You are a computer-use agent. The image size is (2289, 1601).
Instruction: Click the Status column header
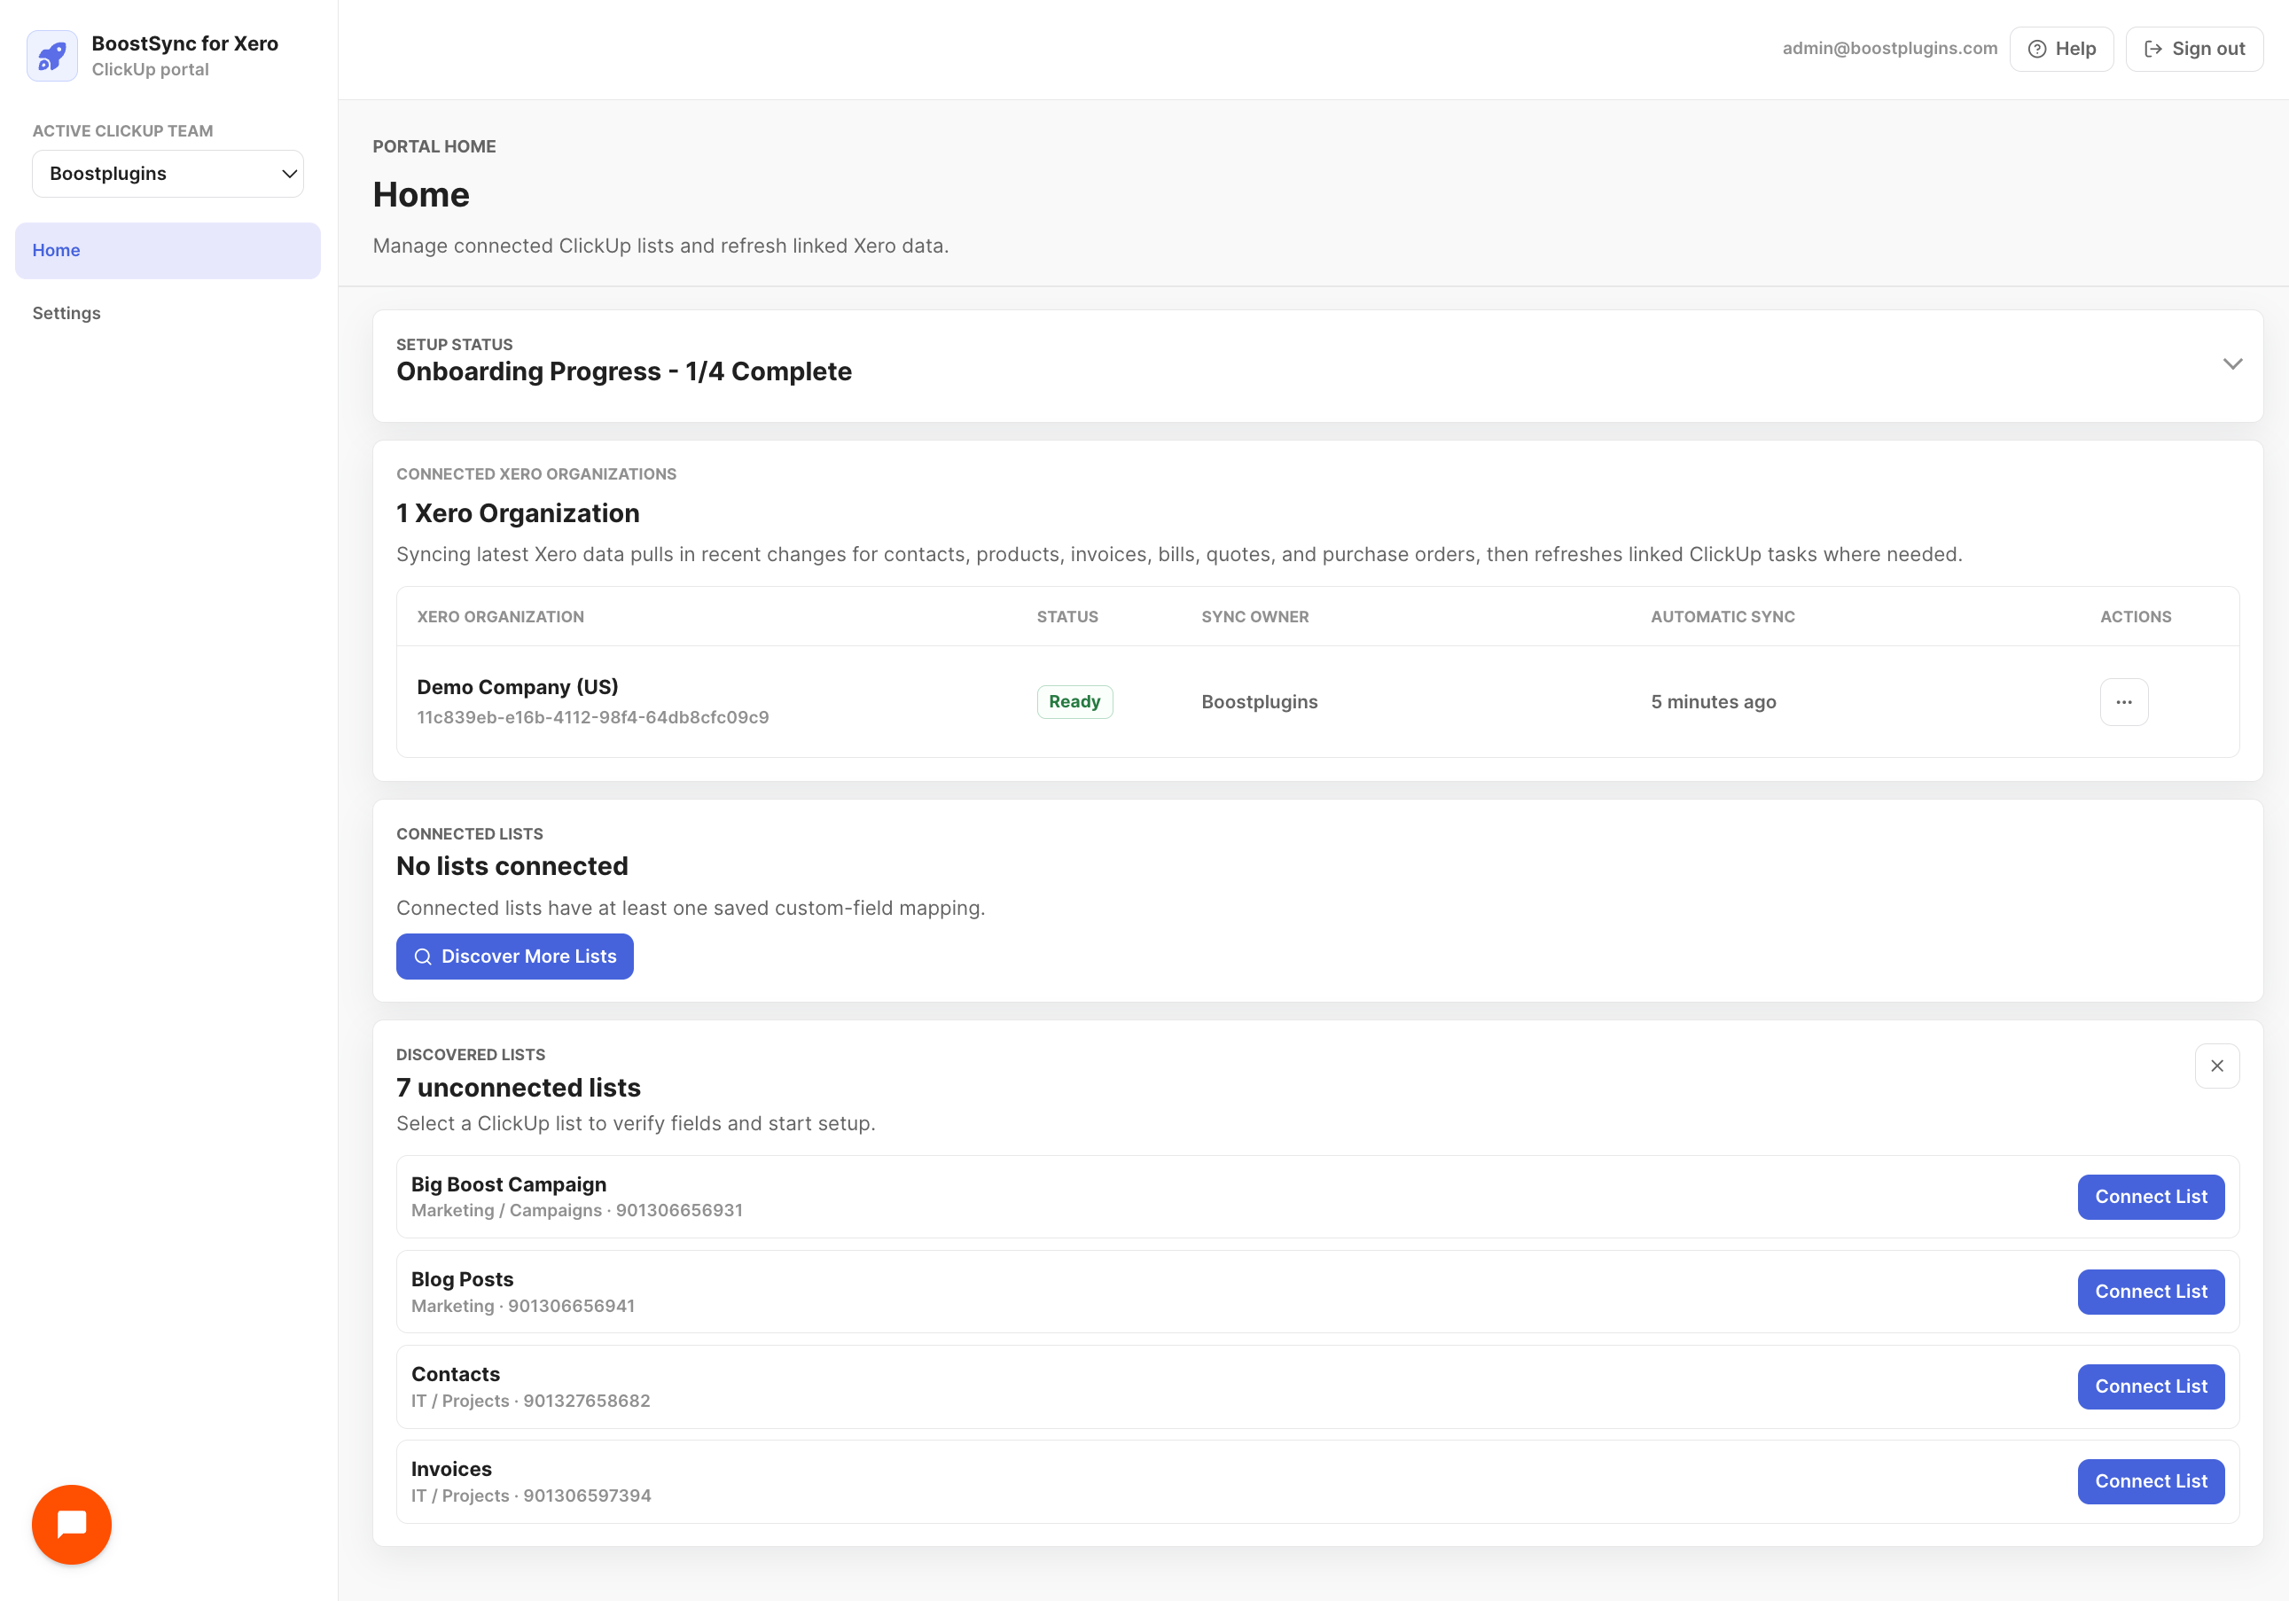point(1066,617)
